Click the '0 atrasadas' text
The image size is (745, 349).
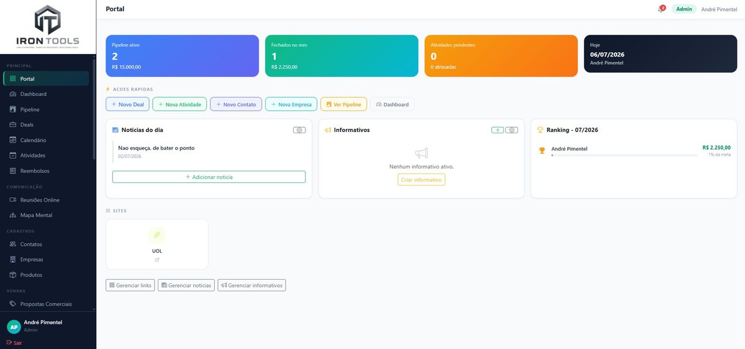coord(443,67)
